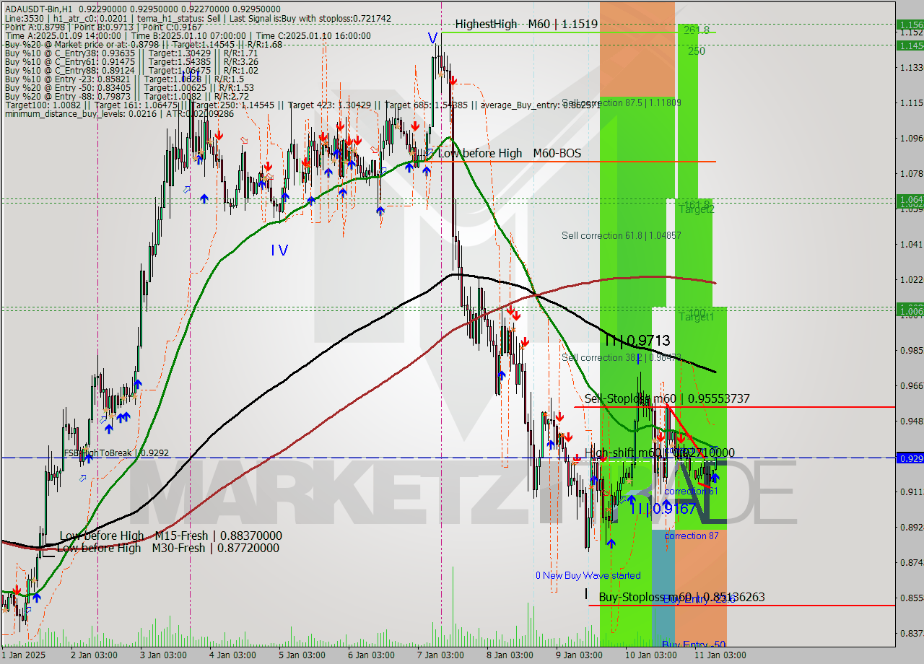924x664 pixels.
Task: Click the 'Target100: 1.0082' targets summary line
Action: point(303,105)
